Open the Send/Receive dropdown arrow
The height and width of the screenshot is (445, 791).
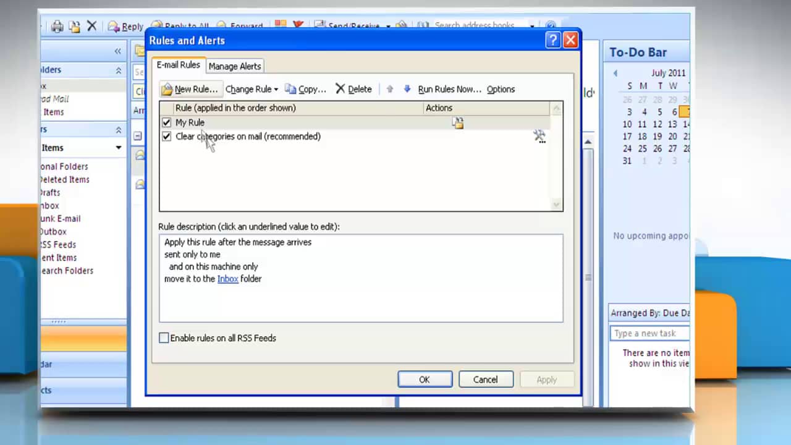pyautogui.click(x=388, y=27)
